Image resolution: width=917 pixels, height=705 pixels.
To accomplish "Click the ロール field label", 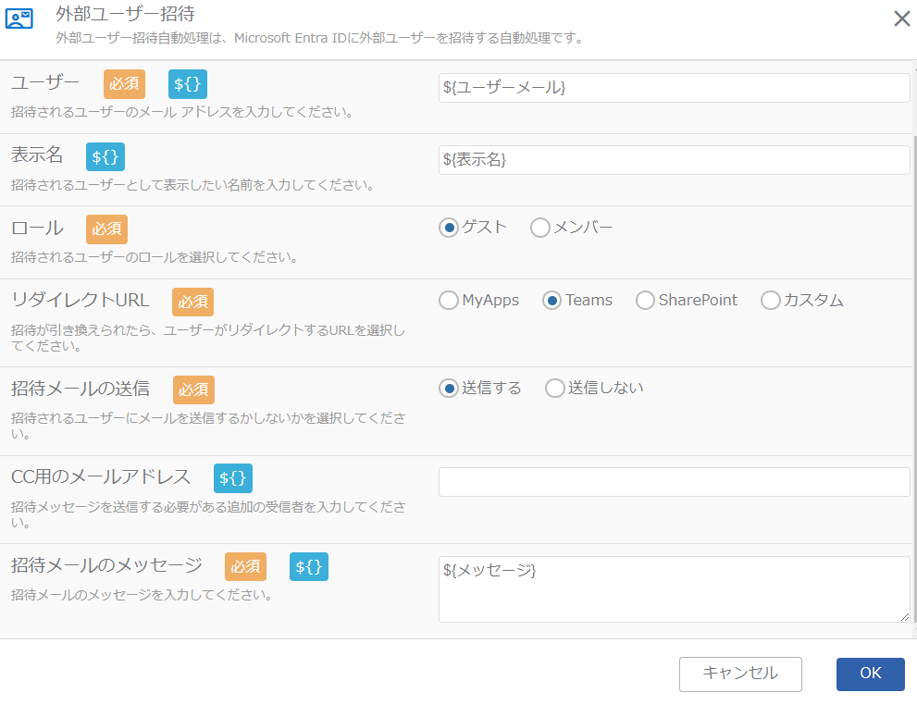I will point(37,228).
